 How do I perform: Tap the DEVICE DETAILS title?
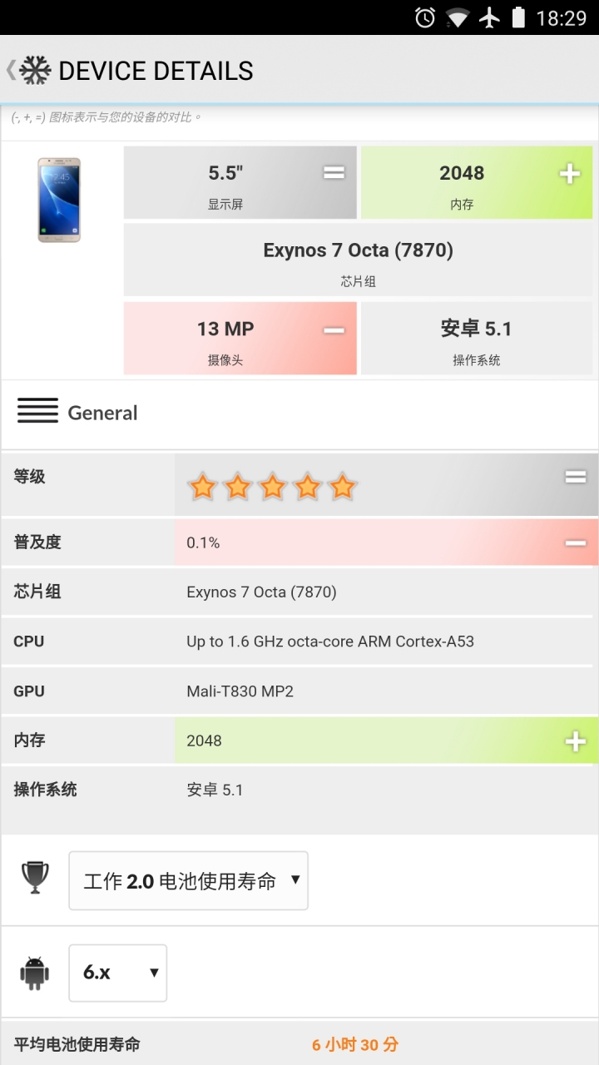(x=156, y=71)
